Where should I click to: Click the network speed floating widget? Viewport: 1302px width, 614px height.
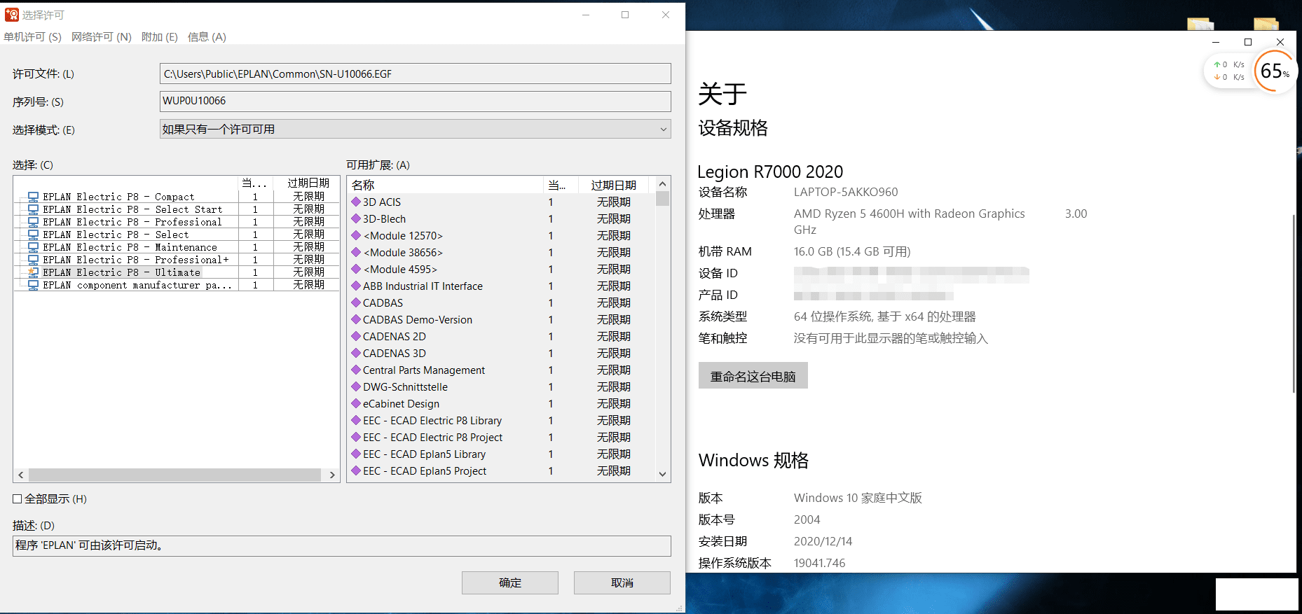click(x=1228, y=71)
